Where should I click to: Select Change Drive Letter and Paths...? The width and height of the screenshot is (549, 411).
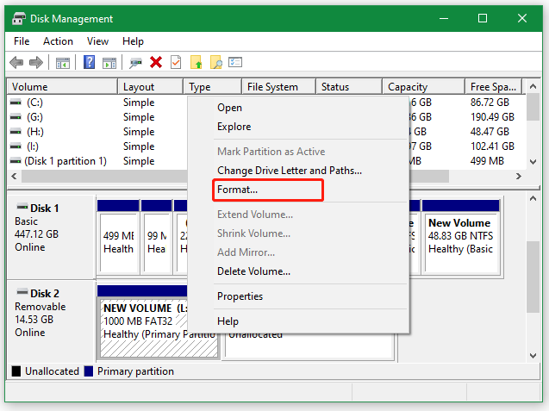tap(290, 171)
